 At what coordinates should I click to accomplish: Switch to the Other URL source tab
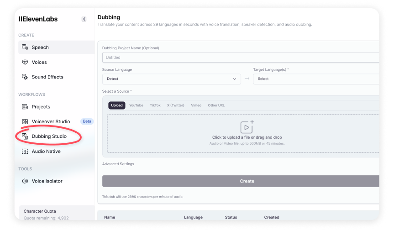pos(216,105)
